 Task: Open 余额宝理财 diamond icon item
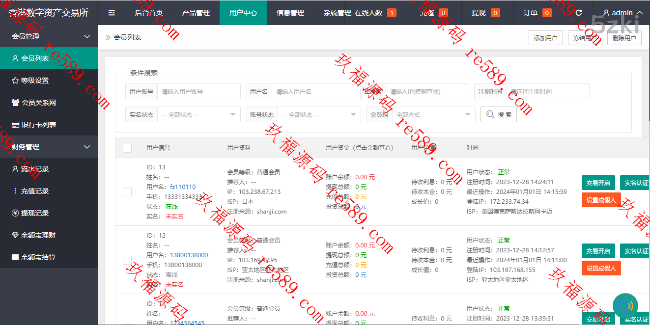pyautogui.click(x=15, y=235)
